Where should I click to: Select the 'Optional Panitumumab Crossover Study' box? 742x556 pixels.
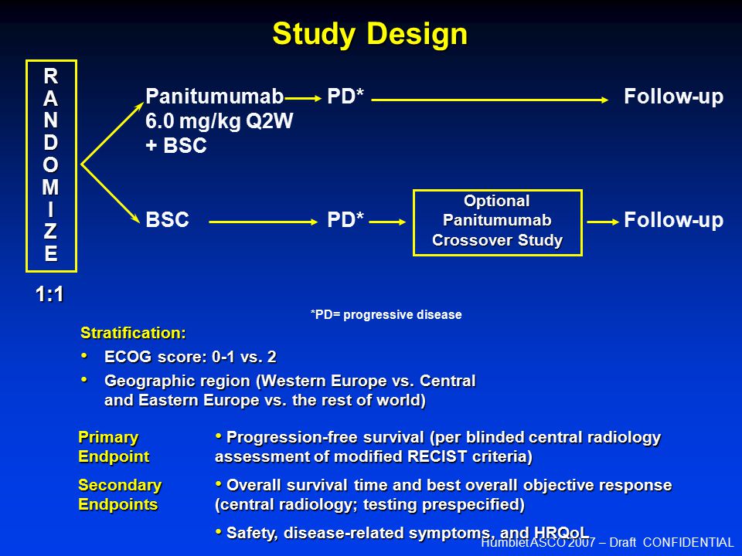[x=497, y=222]
